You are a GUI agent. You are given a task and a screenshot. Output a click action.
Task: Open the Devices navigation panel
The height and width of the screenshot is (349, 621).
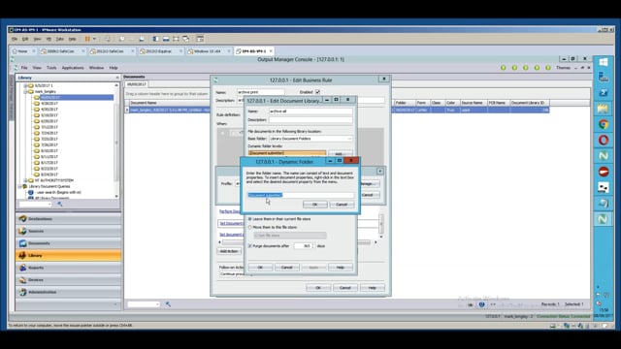coord(68,280)
